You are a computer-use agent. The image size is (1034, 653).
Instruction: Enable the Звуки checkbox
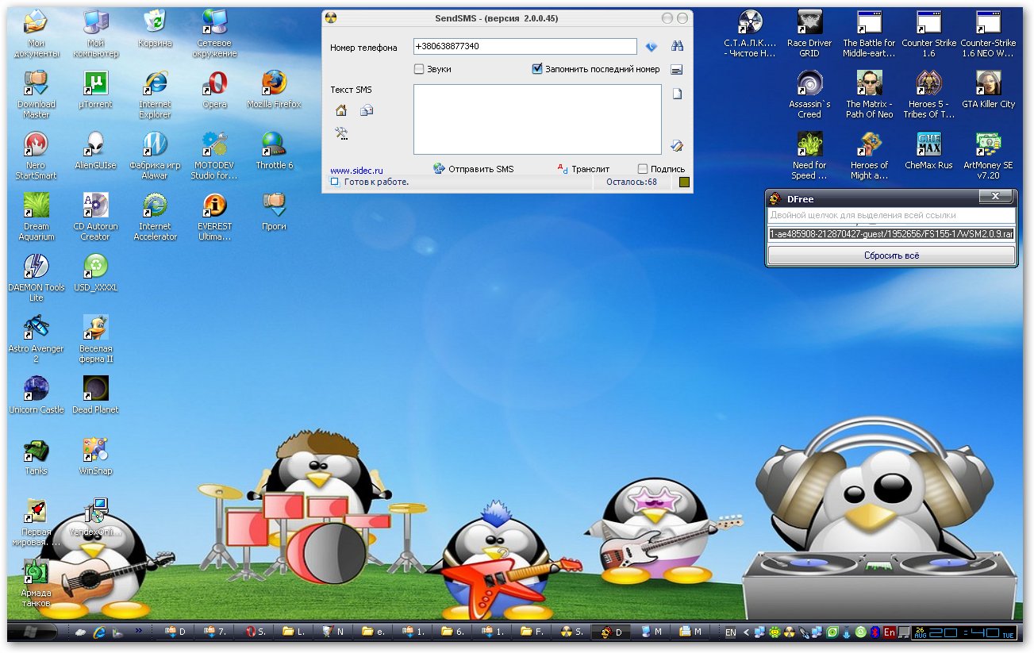tap(419, 69)
